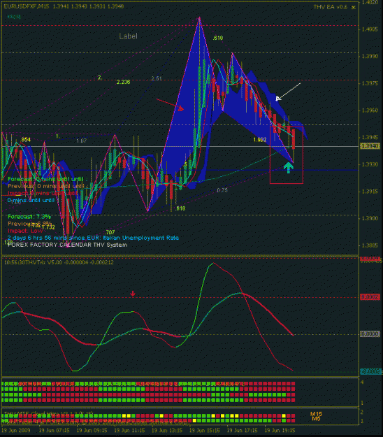Click the red 0.0002 indicator level tag
383x437 pixels.
(x=370, y=297)
